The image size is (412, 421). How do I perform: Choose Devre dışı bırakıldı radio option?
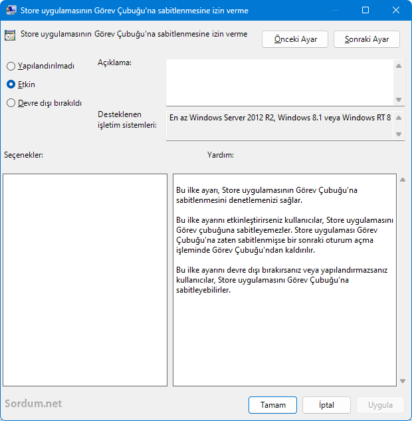tap(44, 103)
